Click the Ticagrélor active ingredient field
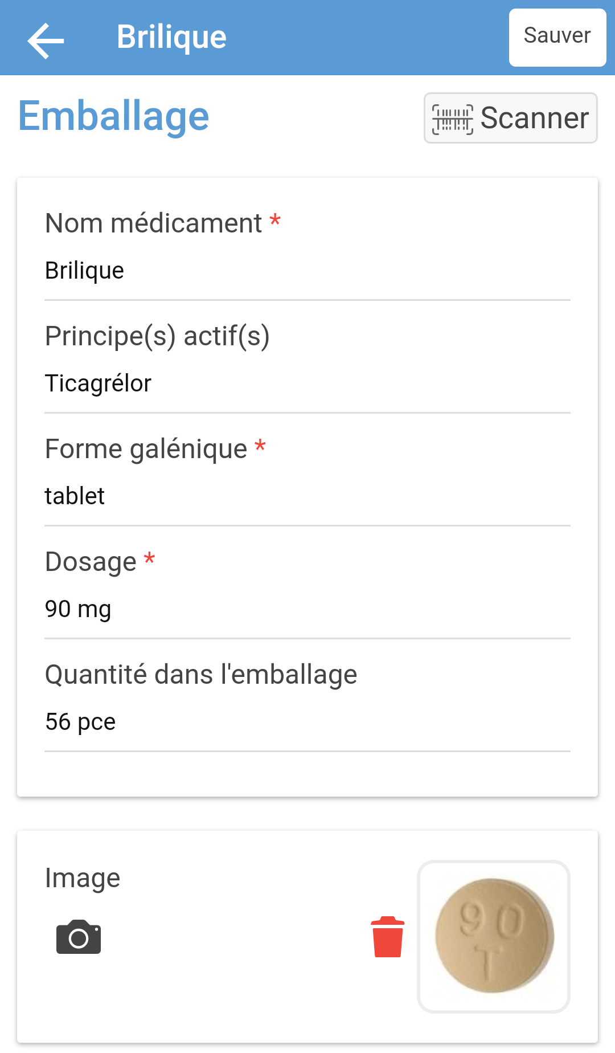This screenshot has width=615, height=1053. (307, 383)
